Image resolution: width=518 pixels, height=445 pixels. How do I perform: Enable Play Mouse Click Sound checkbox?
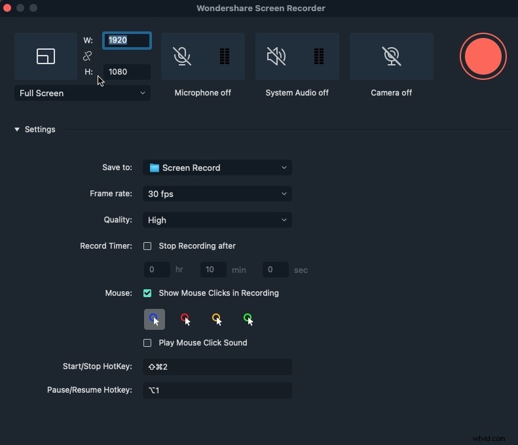coord(147,343)
